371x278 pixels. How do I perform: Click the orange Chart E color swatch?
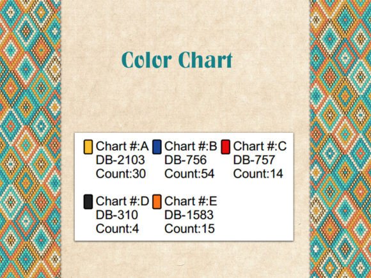click(x=157, y=202)
